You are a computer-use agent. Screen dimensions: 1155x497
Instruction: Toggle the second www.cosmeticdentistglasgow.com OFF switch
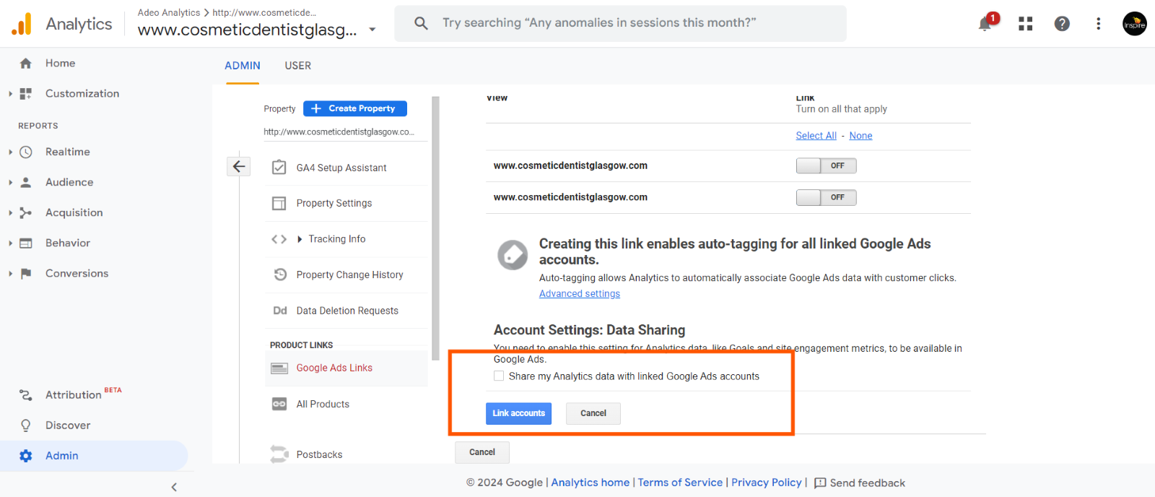pyautogui.click(x=826, y=198)
